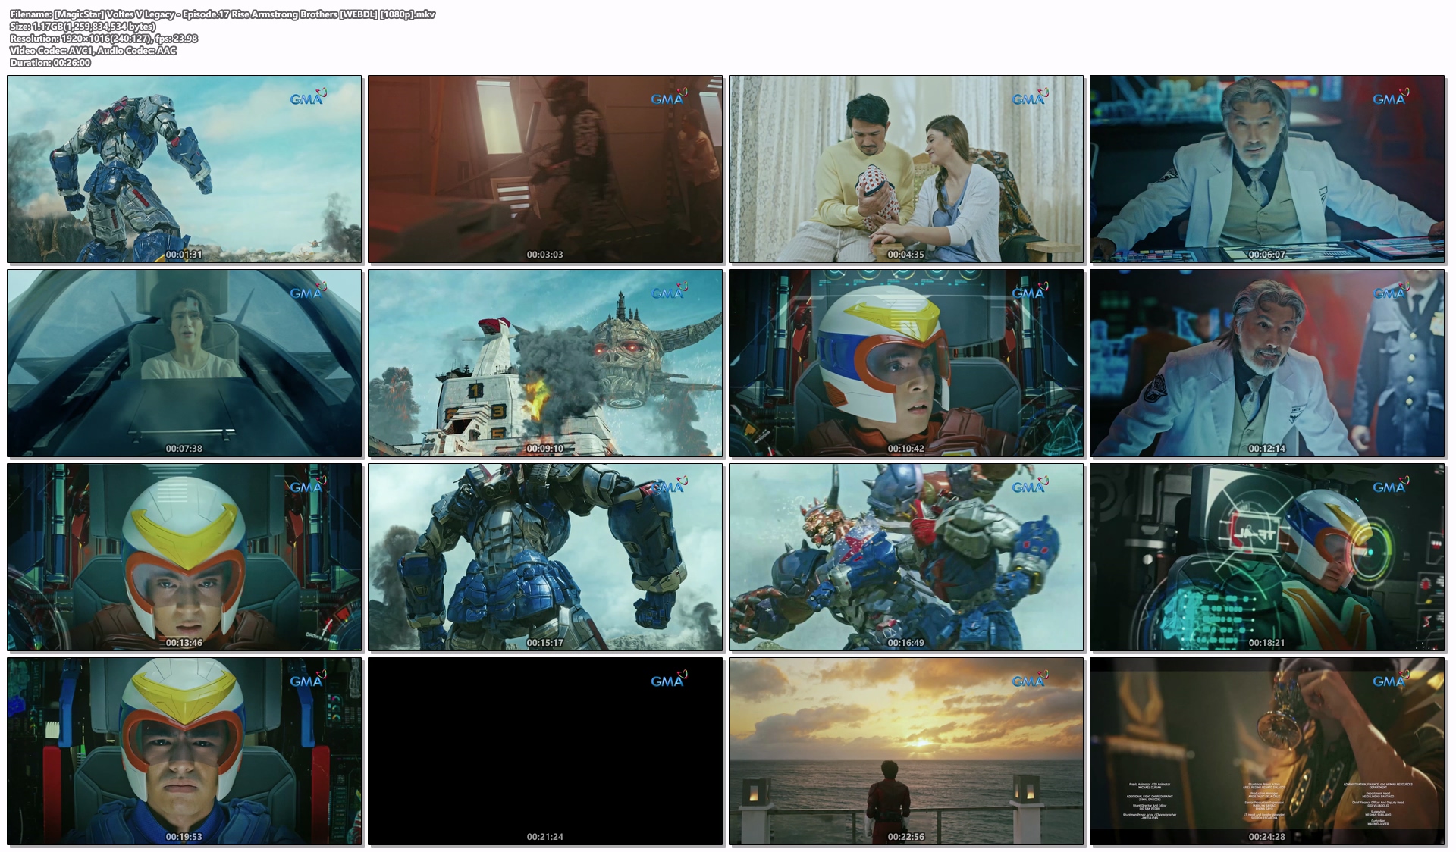Select the couple with baby thumbnail at 00:04:35
This screenshot has height=852, width=1456.
point(906,169)
